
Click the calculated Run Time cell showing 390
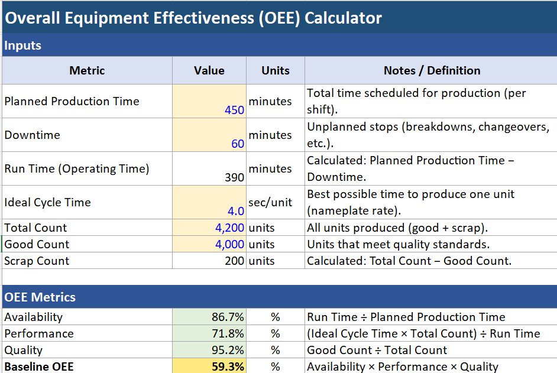tap(209, 168)
